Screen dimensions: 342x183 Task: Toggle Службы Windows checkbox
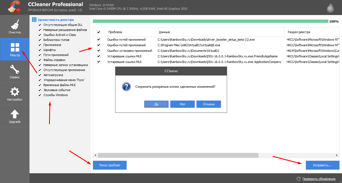point(40,95)
